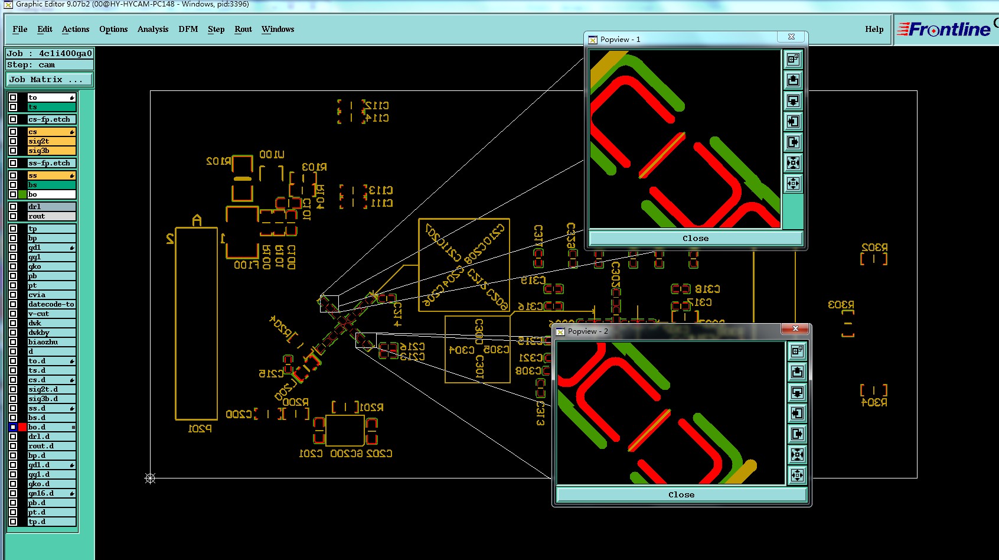
Task: Open the Windows menu
Action: click(277, 29)
